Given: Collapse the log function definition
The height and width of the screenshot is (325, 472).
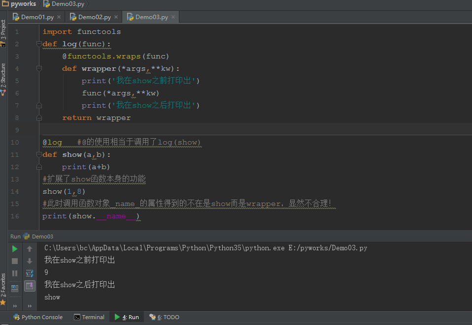Looking at the screenshot, I should pyautogui.click(x=39, y=44).
